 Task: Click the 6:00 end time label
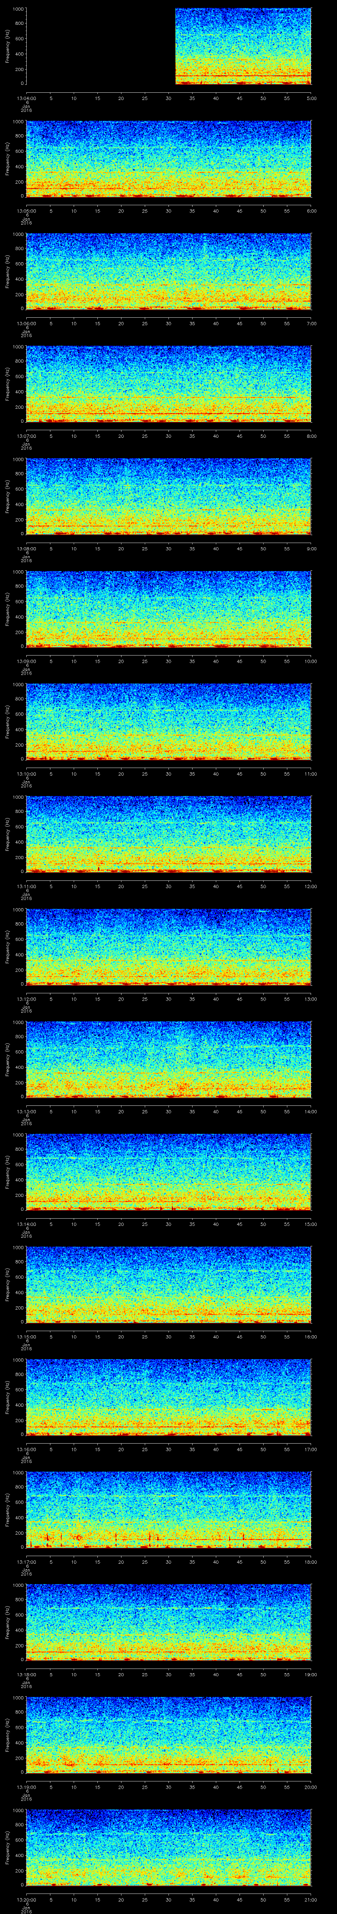pos(311,211)
